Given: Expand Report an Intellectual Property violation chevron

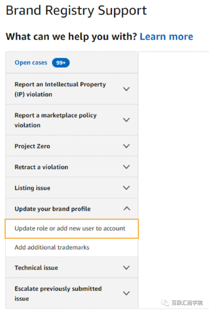Looking at the screenshot, I should pos(126,89).
